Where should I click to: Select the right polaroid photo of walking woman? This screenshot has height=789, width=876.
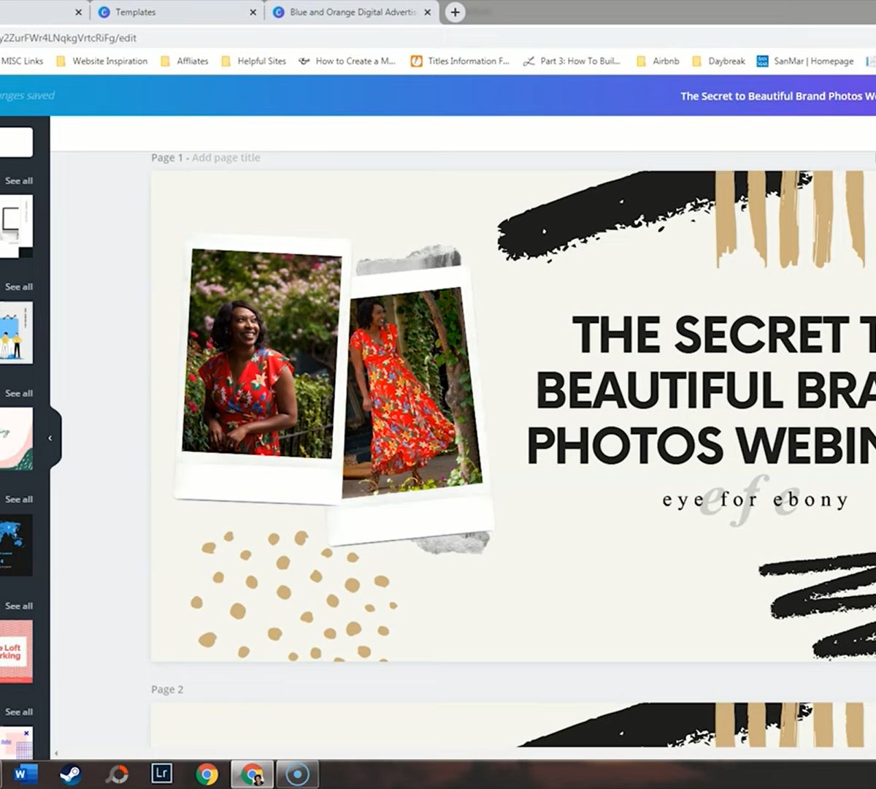[x=415, y=393]
